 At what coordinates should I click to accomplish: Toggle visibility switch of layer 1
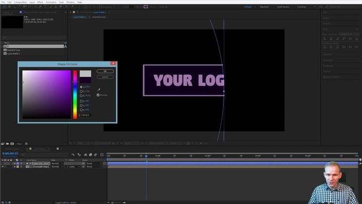tap(2, 163)
